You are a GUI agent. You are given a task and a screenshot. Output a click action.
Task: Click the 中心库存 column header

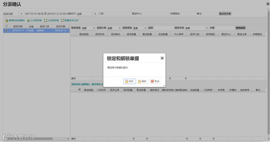point(179,34)
